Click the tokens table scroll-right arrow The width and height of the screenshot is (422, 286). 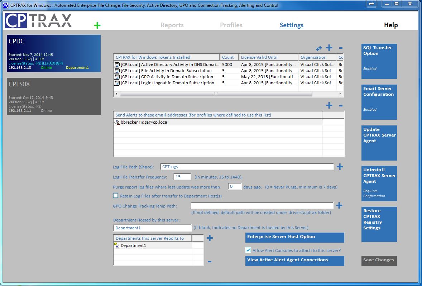[x=340, y=94]
